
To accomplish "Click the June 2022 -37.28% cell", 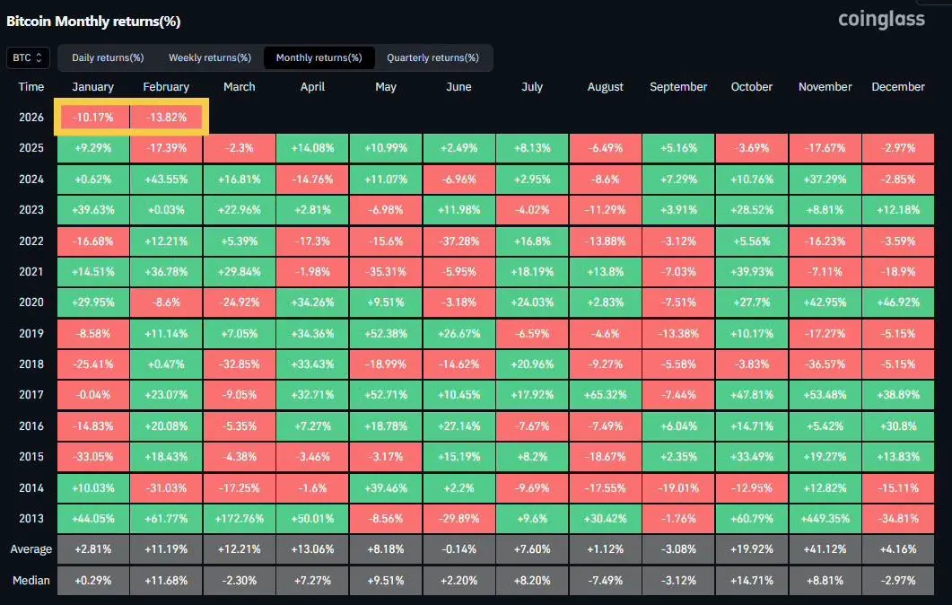I will tap(459, 241).
